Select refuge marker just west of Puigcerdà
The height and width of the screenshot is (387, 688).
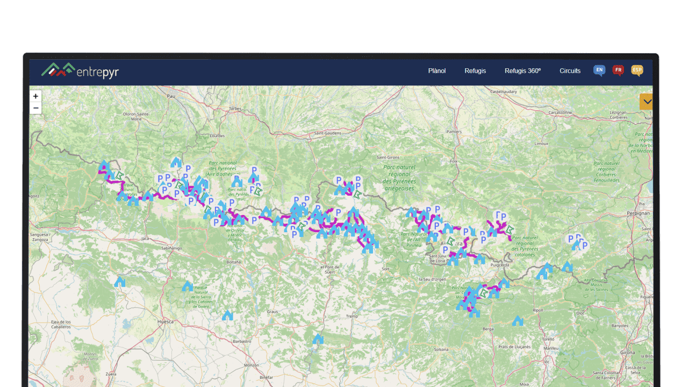click(479, 259)
